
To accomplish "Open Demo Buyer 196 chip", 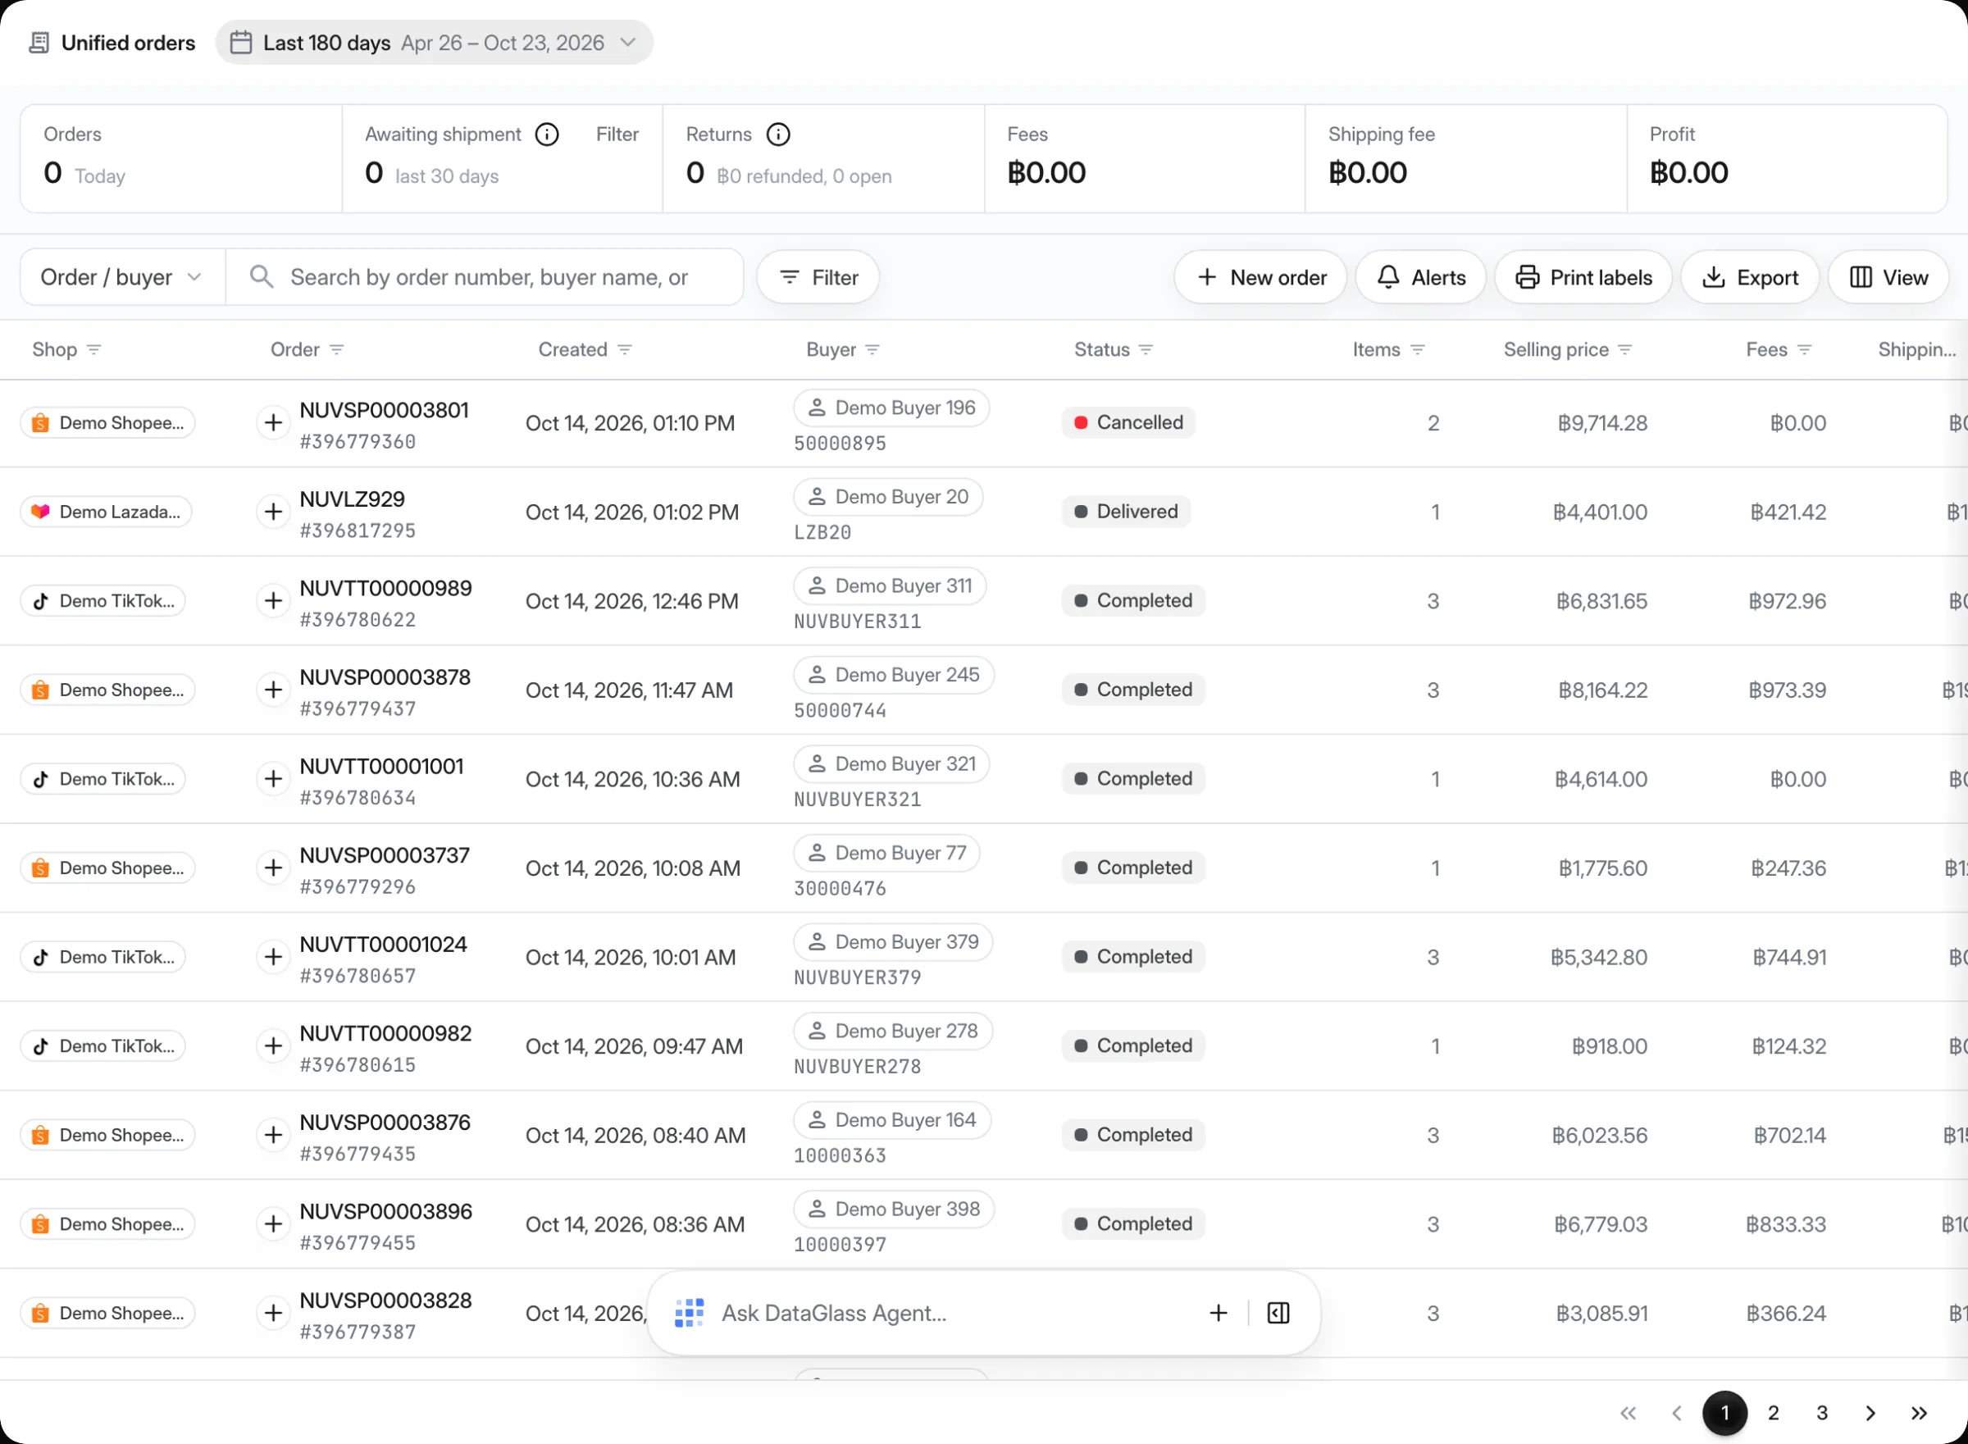I will (x=891, y=408).
